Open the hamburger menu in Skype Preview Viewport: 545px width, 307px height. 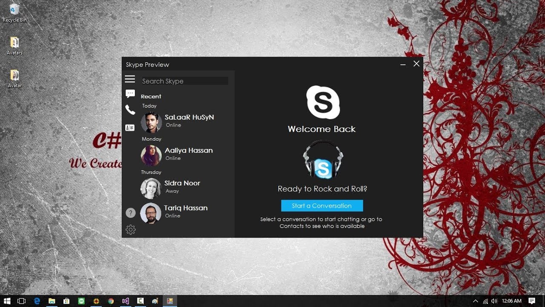[x=130, y=79]
